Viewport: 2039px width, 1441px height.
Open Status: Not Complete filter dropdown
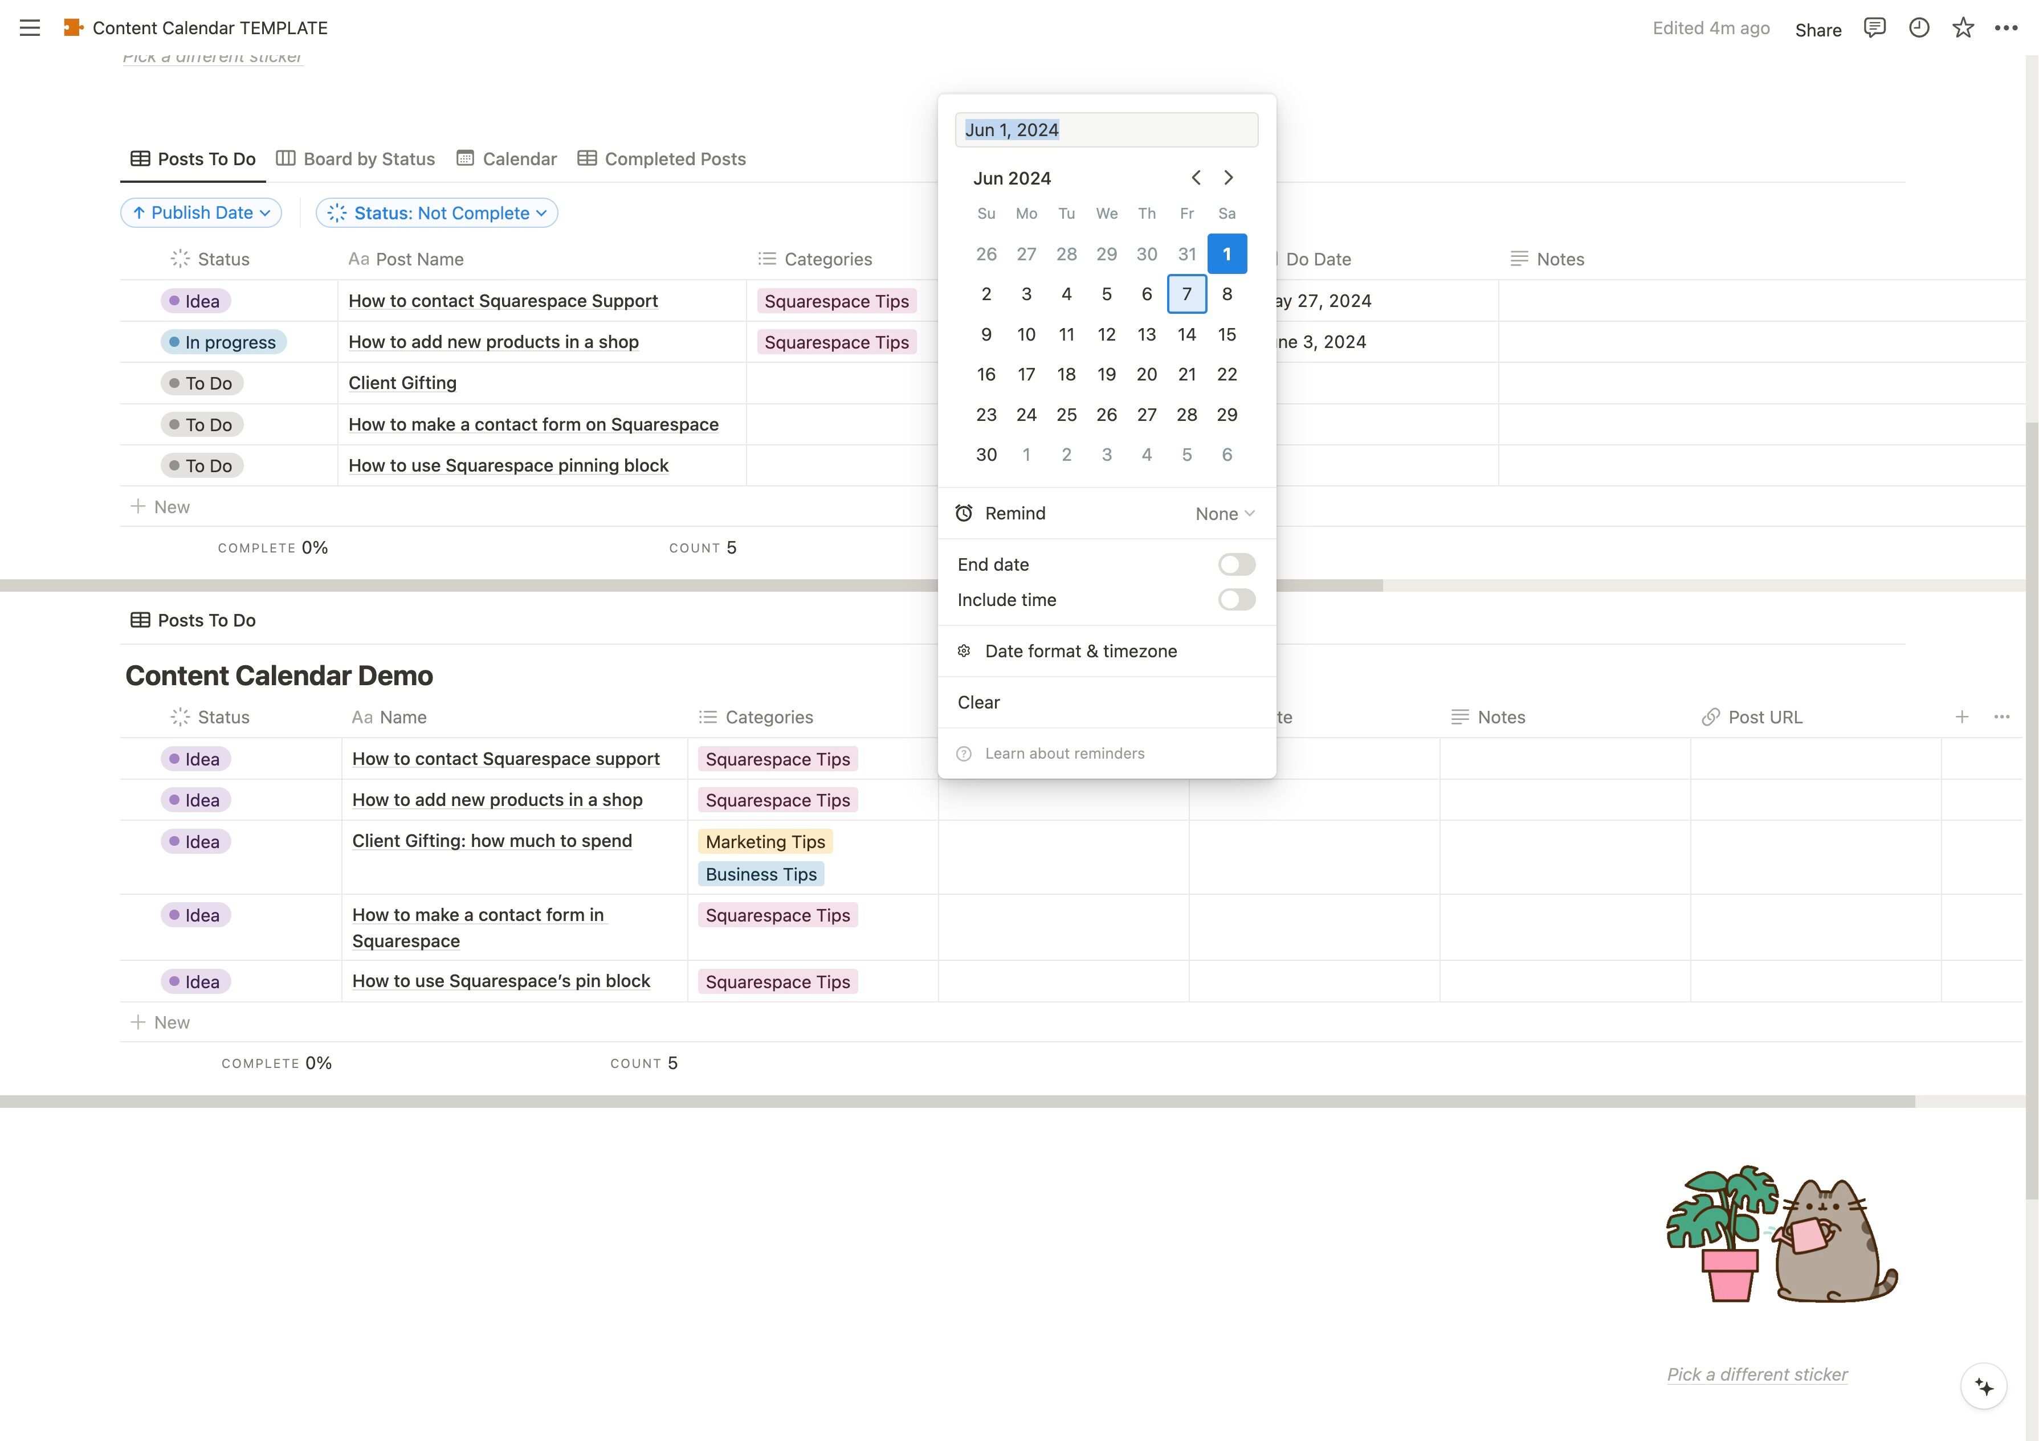[x=437, y=213]
